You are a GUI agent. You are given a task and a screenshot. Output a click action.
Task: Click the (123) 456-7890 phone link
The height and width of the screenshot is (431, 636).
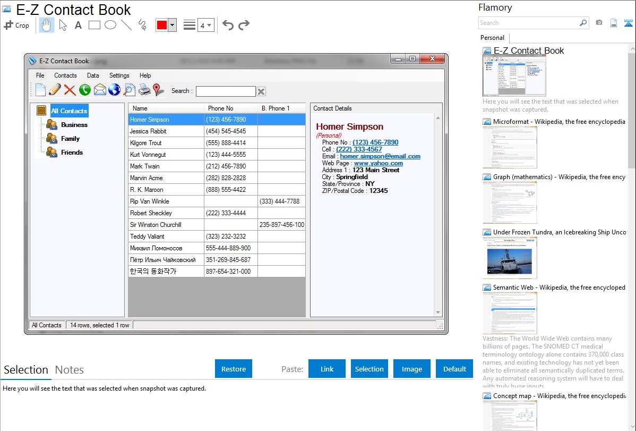(375, 142)
